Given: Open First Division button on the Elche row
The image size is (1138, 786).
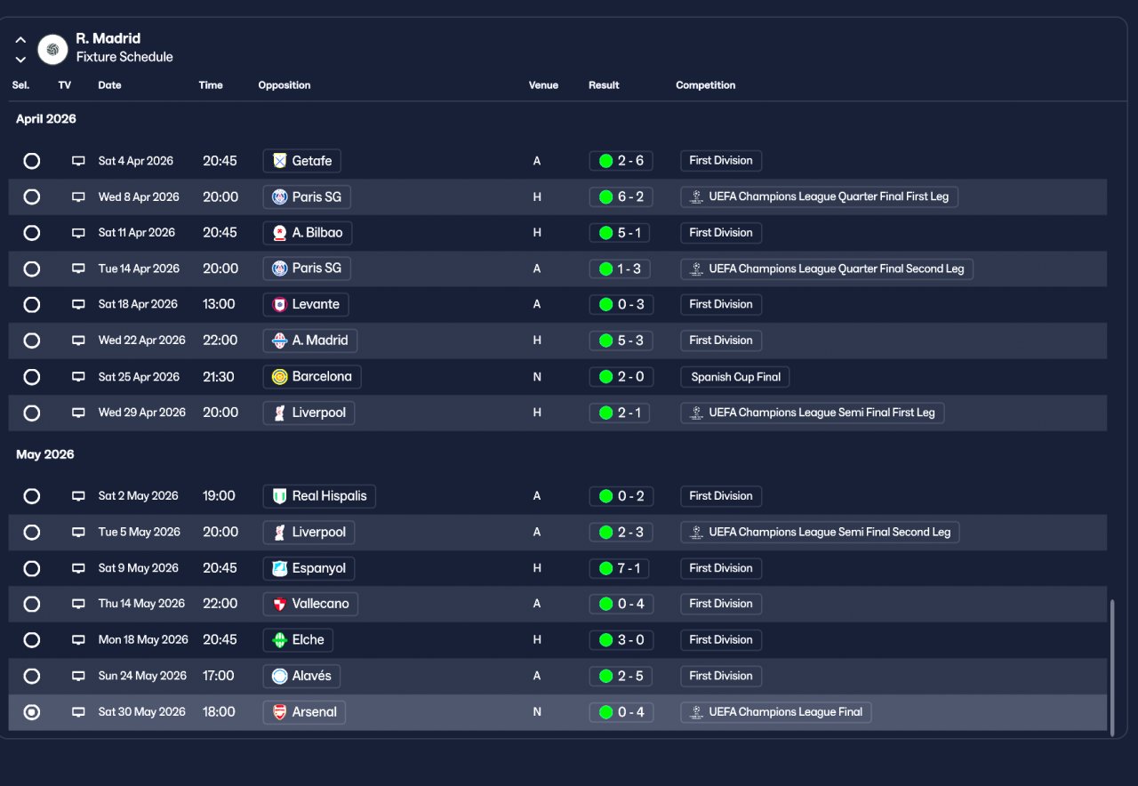Looking at the screenshot, I should [x=721, y=640].
